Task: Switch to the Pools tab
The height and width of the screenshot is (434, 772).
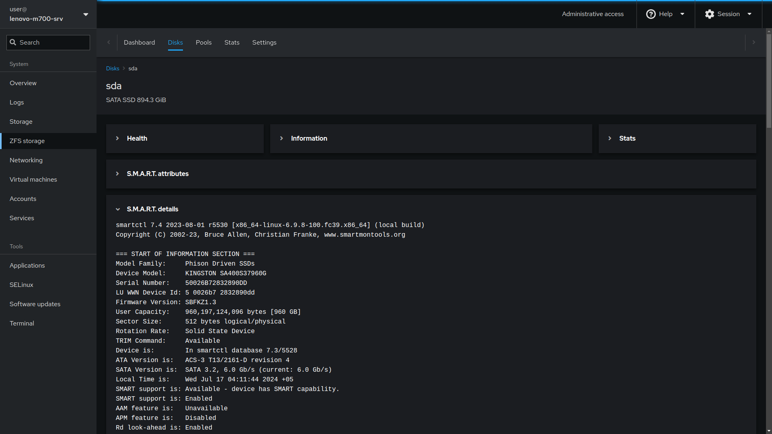Action: 203,43
